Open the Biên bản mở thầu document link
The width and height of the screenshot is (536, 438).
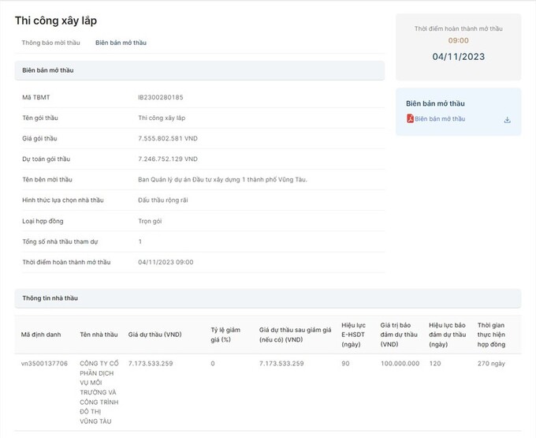pos(440,118)
